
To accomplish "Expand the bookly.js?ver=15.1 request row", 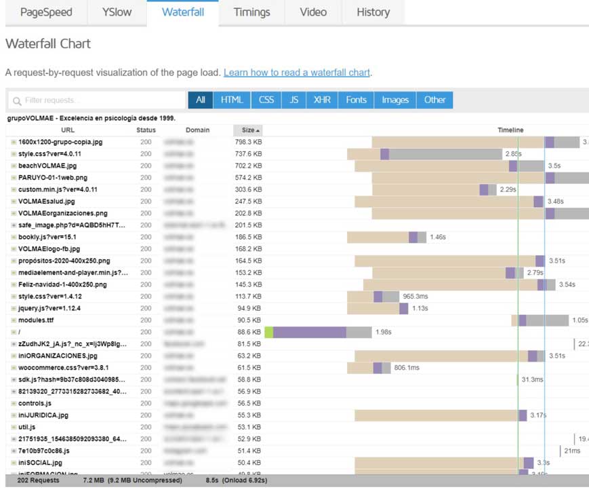I will click(x=14, y=237).
